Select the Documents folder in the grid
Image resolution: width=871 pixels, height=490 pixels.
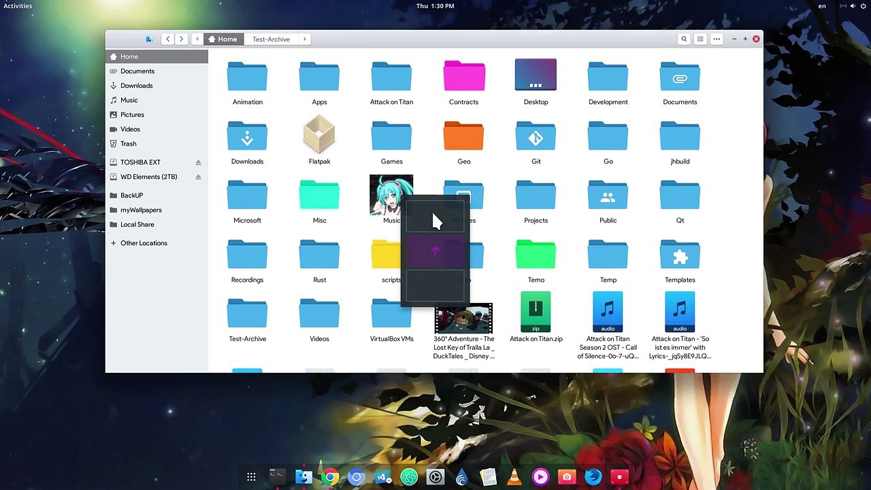click(x=680, y=76)
